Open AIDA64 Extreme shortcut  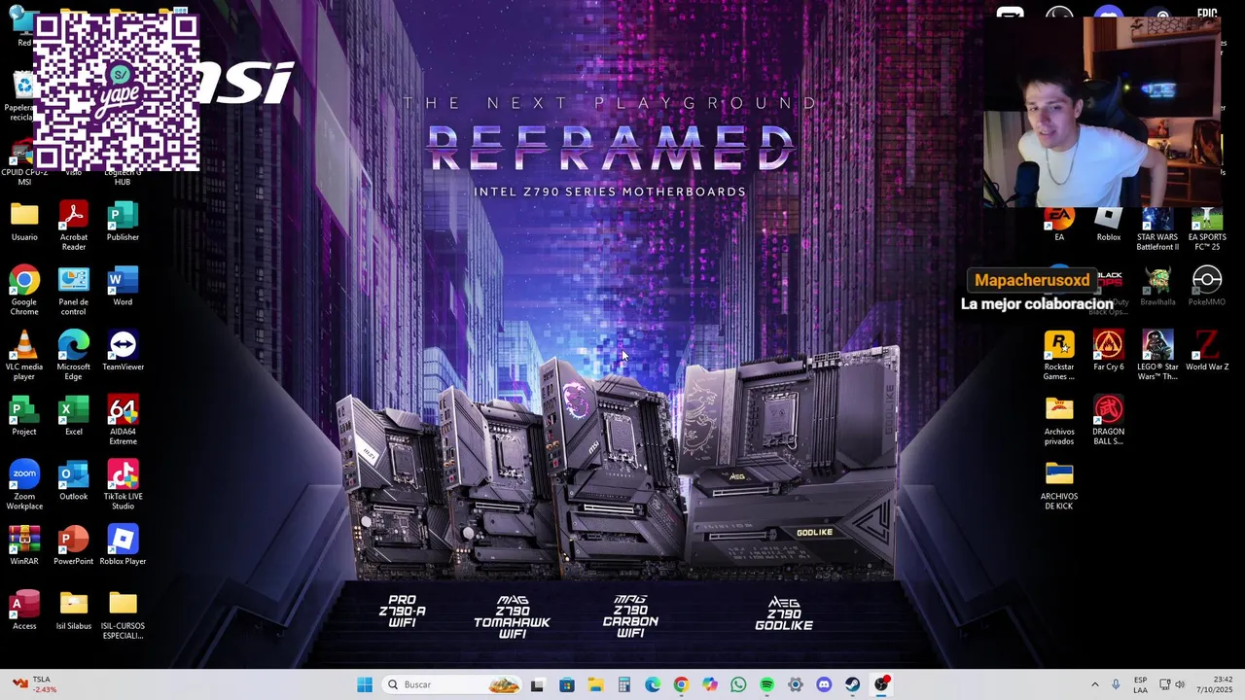click(x=123, y=421)
